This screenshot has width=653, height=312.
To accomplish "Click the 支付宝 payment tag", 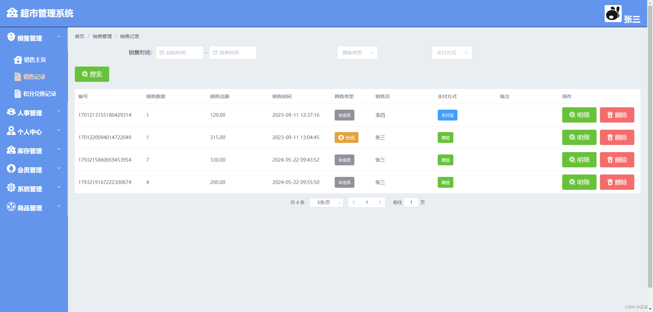I will 448,115.
